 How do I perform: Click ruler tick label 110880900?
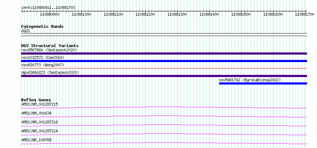[x=50, y=14]
